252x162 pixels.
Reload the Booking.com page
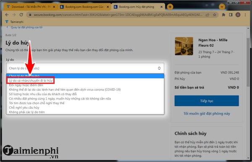21,15
